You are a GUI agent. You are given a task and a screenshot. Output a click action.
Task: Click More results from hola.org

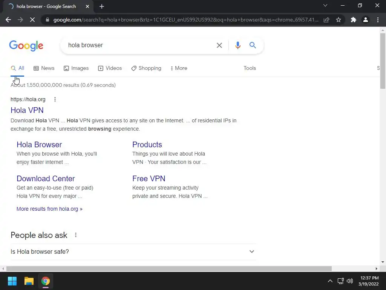[49, 209]
